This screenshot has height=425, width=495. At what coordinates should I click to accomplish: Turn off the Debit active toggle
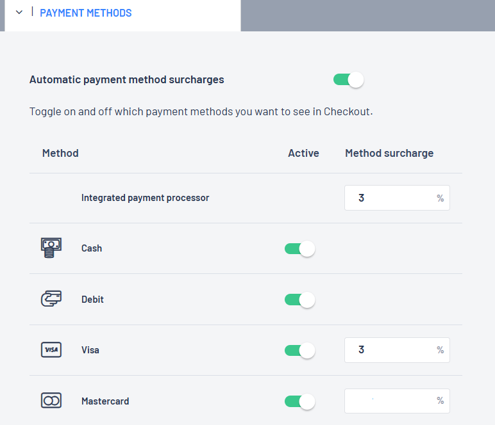click(299, 300)
